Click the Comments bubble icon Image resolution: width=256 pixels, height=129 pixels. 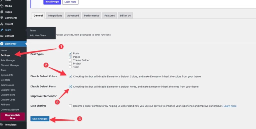pyautogui.click(x=2, y=18)
